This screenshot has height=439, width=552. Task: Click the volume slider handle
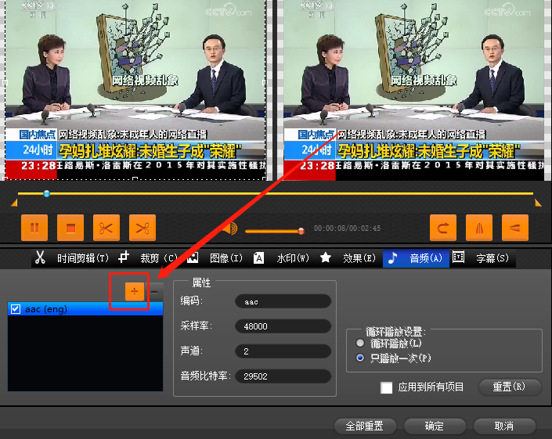301,231
